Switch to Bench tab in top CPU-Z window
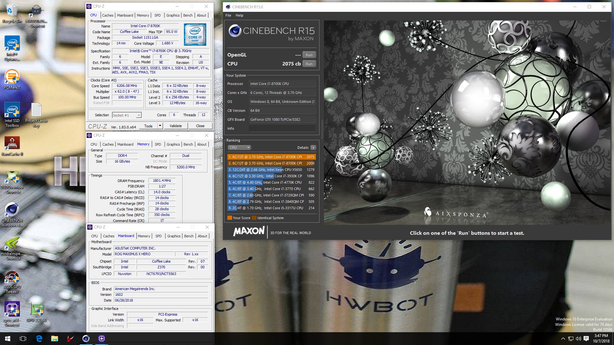The image size is (614, 345). pyautogui.click(x=188, y=15)
